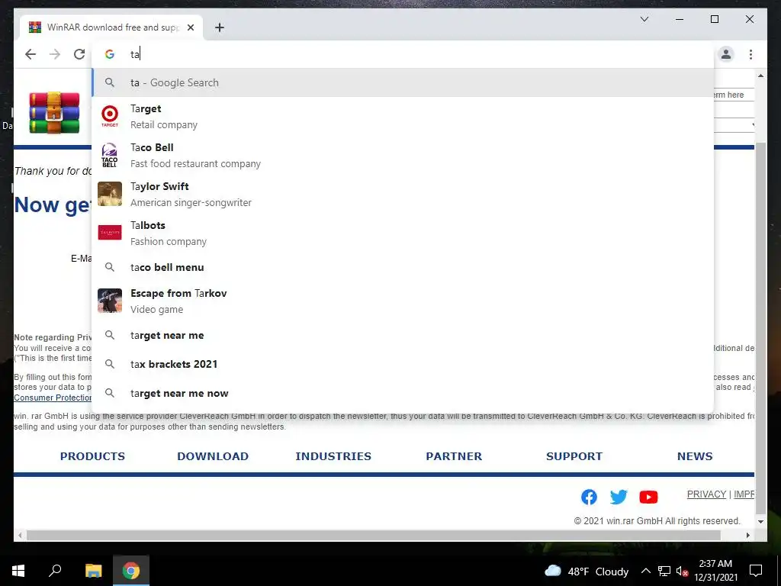Screen dimensions: 781x586
Task: Open a new tab with the plus button
Action: pyautogui.click(x=220, y=28)
